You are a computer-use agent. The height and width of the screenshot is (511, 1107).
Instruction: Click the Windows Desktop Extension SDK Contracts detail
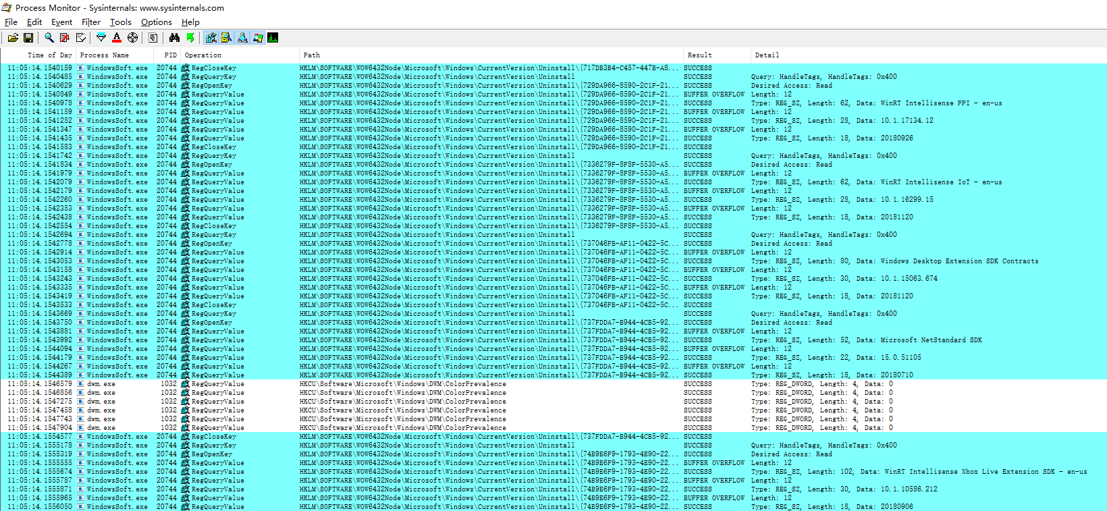(x=895, y=261)
